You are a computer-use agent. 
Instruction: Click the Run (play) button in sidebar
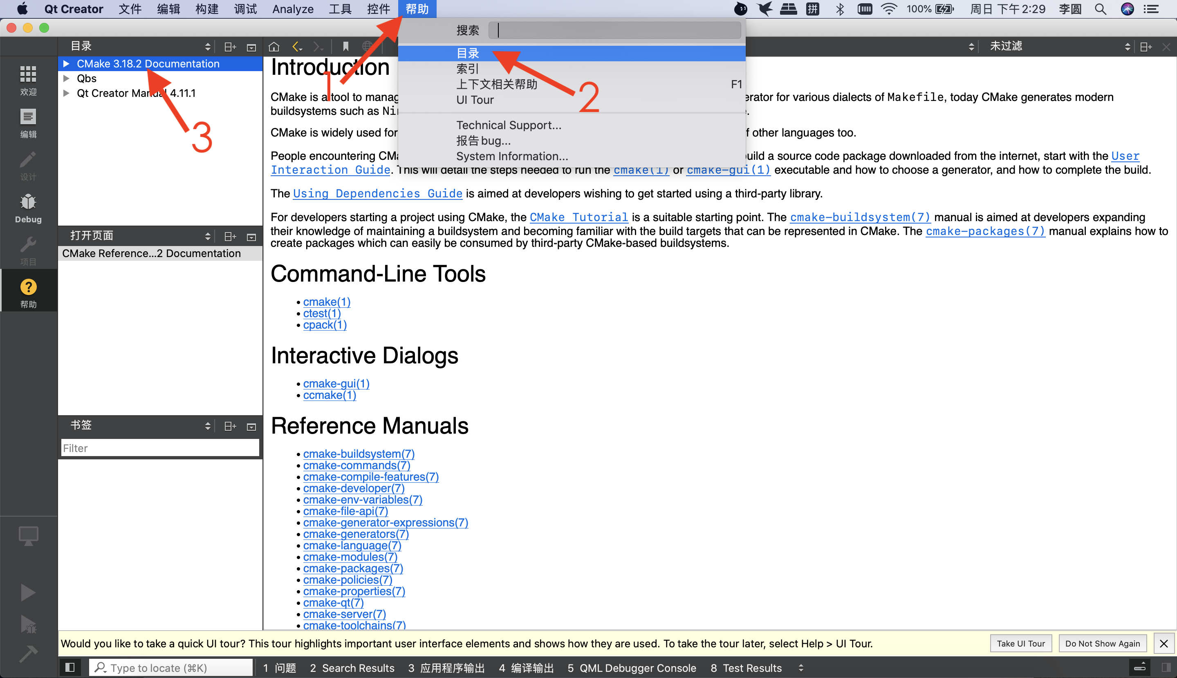pos(28,592)
